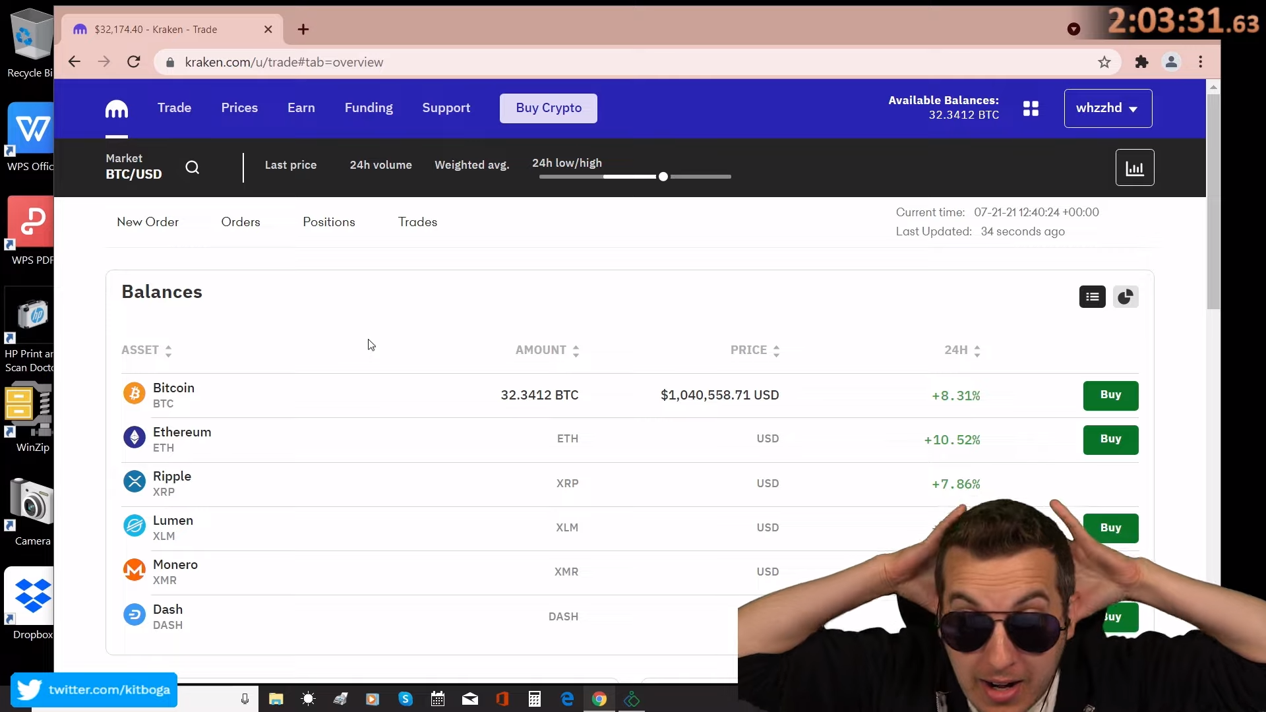Click the taskbar search microphone icon

coord(245,699)
